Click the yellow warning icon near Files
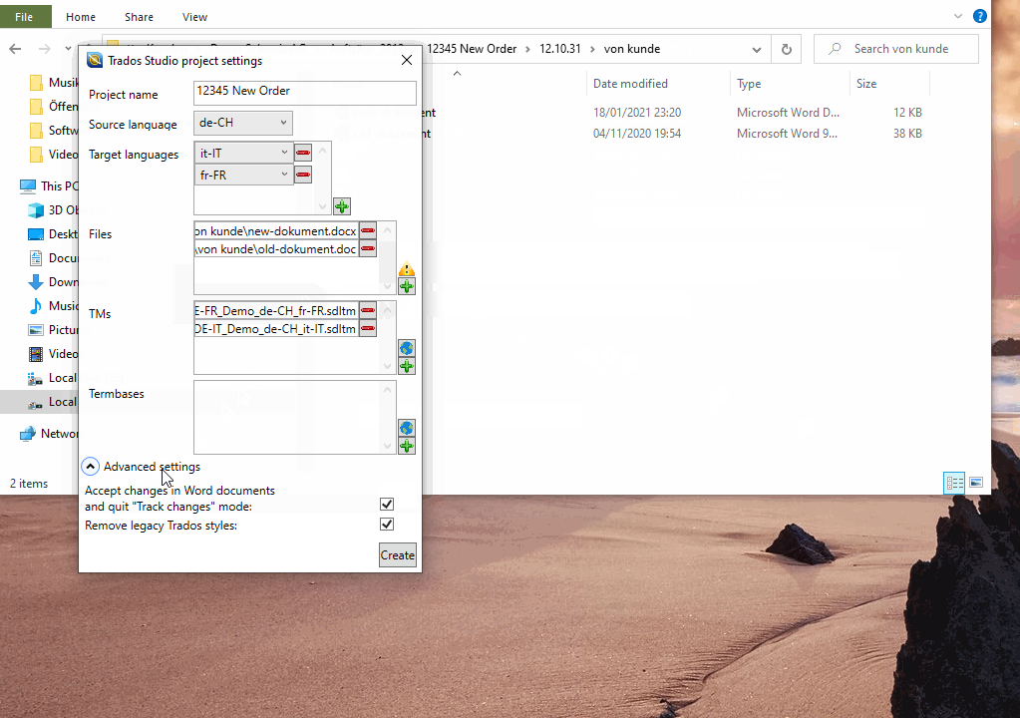 [407, 268]
